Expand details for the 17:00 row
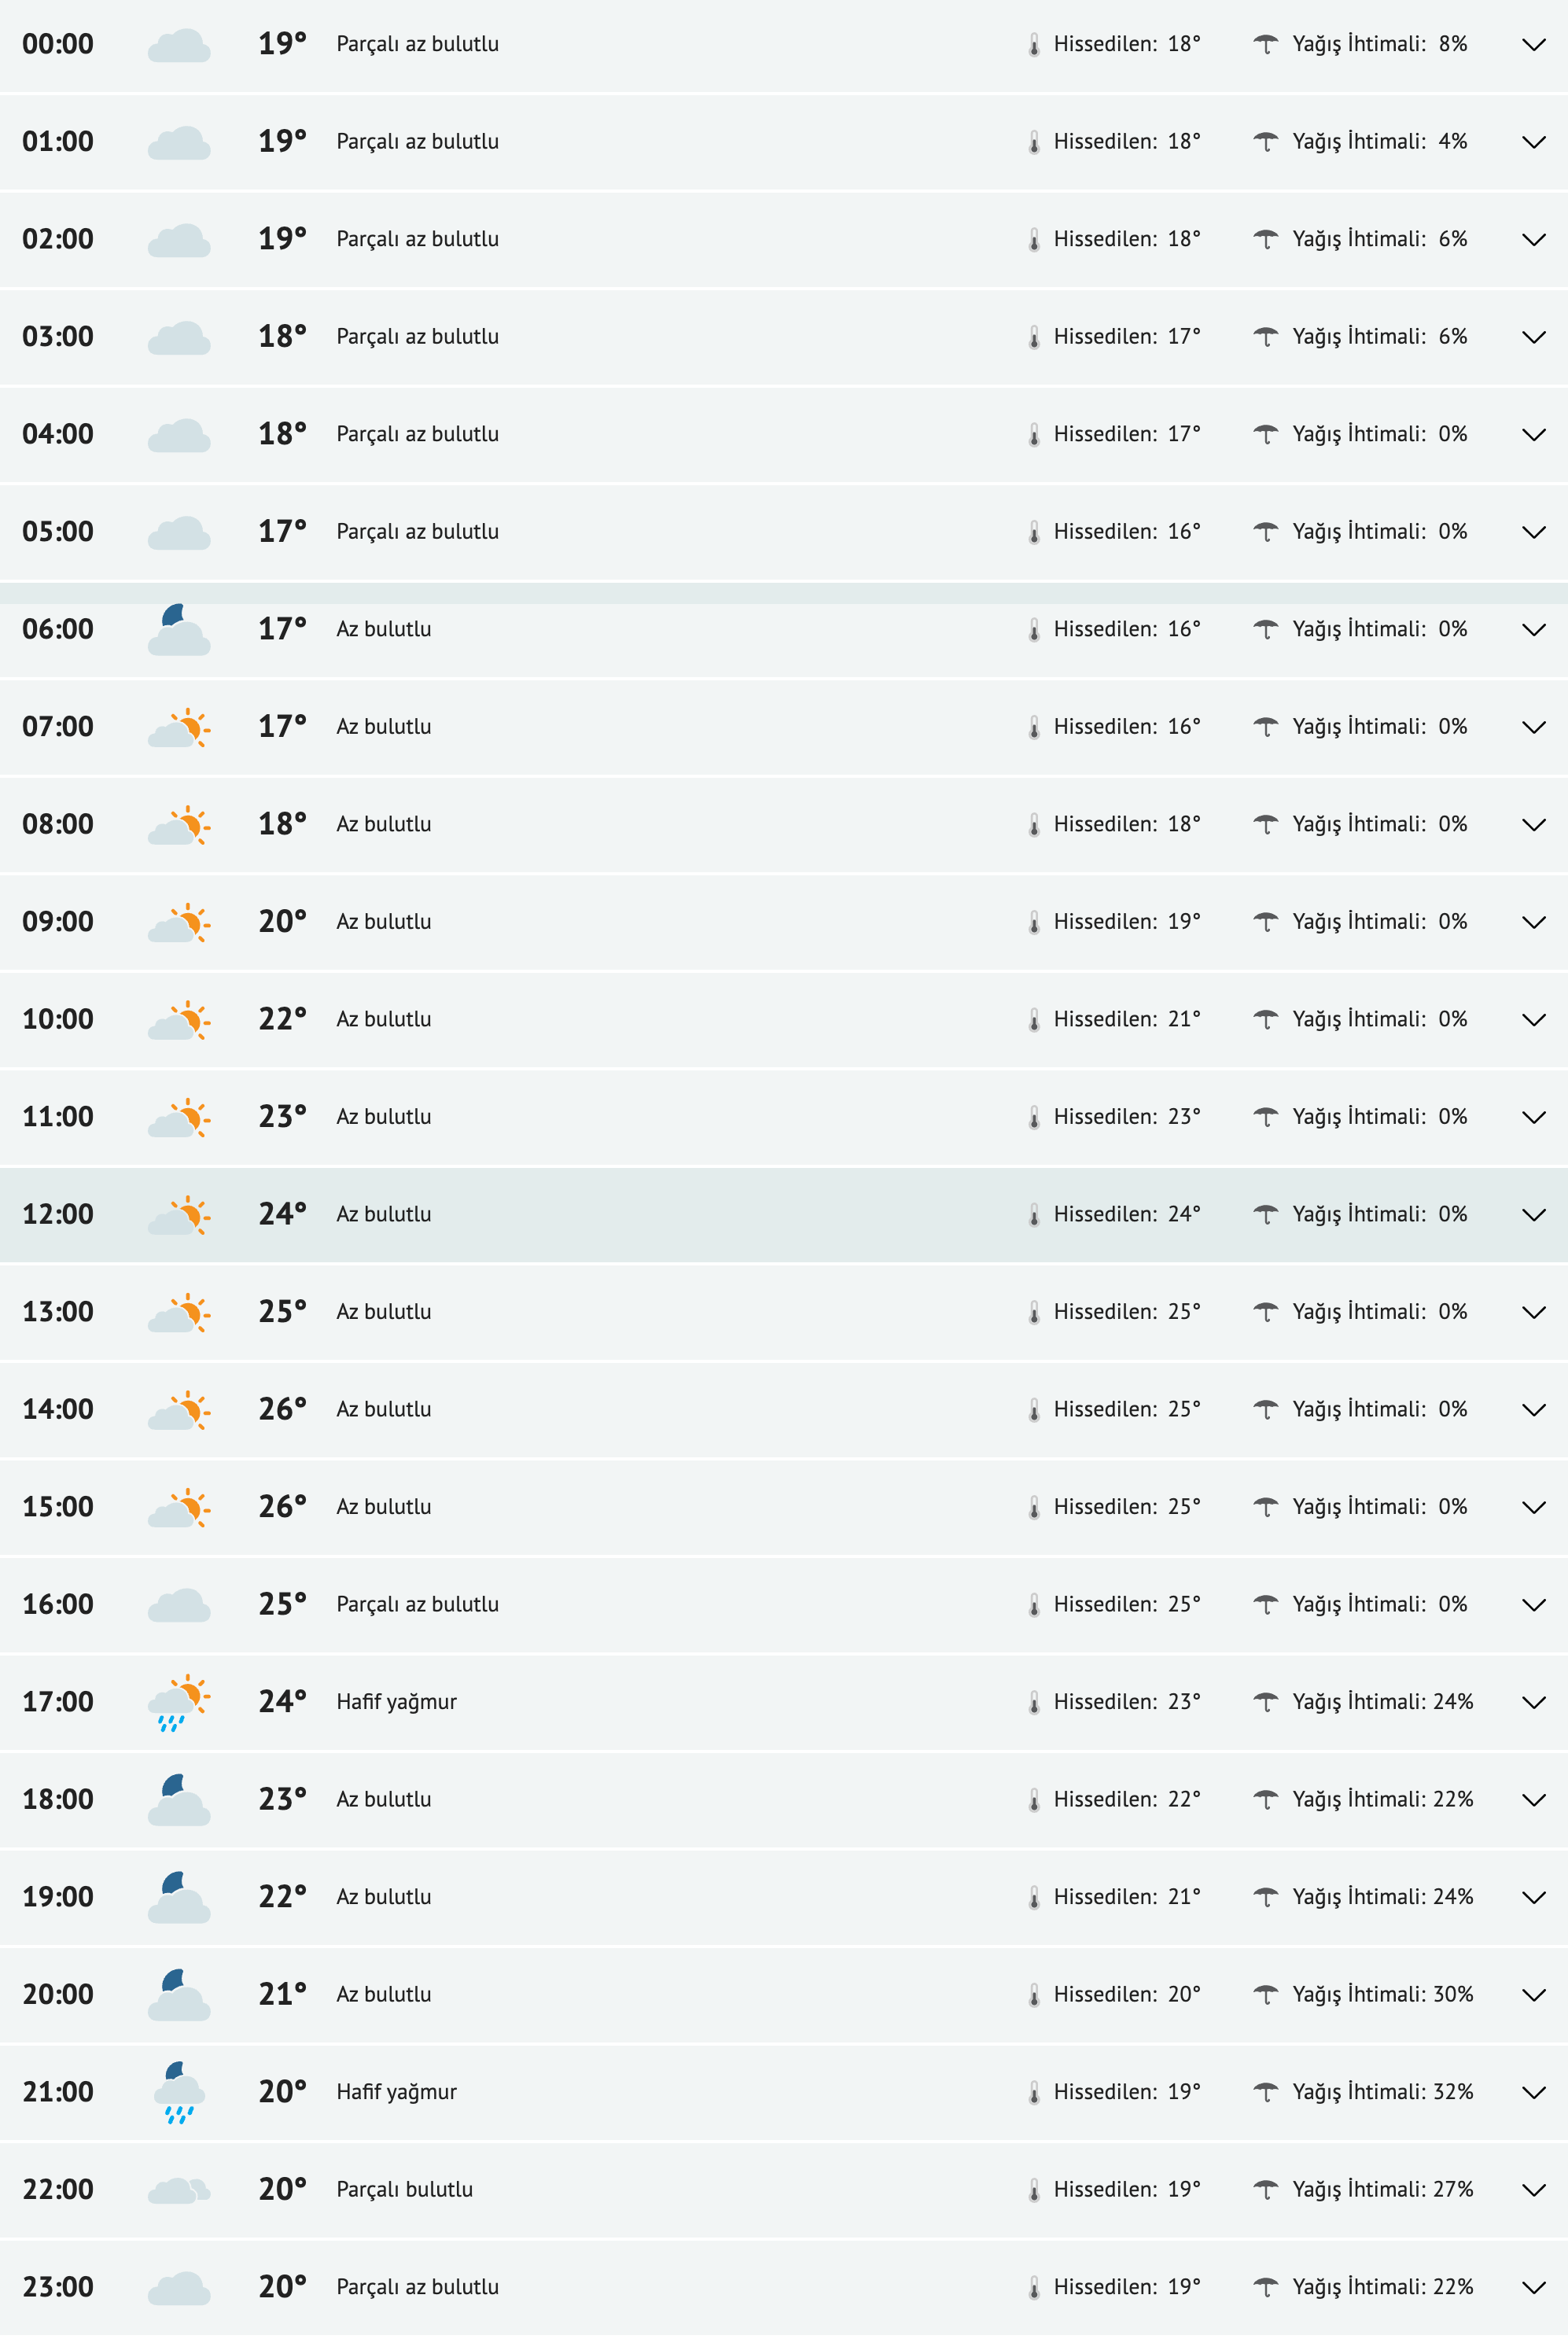The height and width of the screenshot is (2339, 1568). tap(1533, 1702)
